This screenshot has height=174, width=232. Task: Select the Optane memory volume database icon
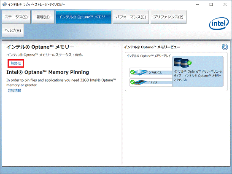coord(183,63)
